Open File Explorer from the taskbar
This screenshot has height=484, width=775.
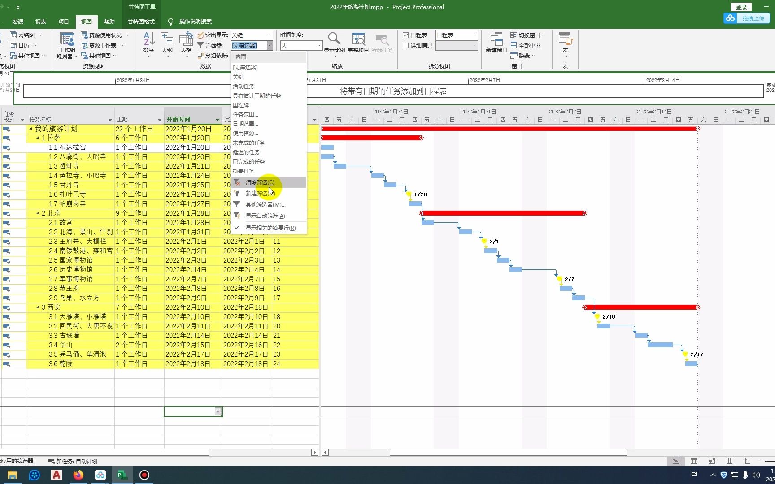12,475
